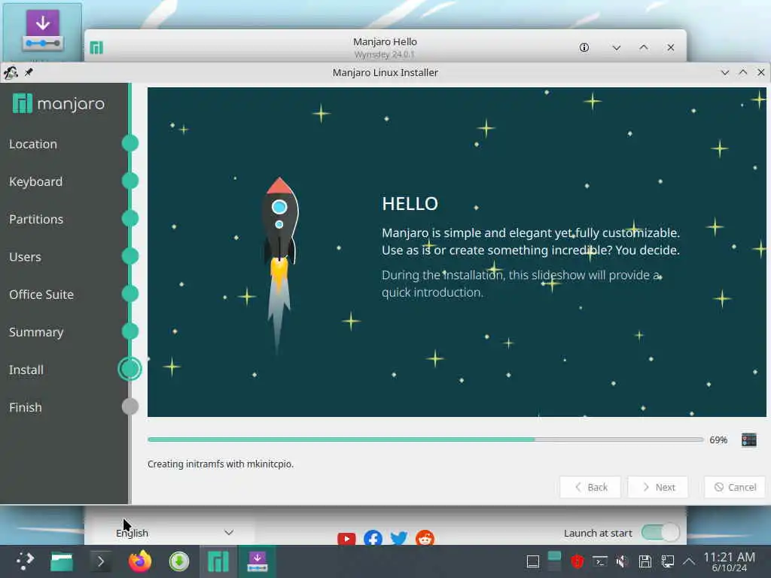Click the Next button
Screen dimensions: 771x578
658,487
